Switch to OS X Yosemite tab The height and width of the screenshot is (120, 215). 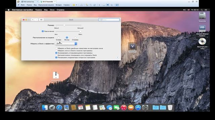48,2
